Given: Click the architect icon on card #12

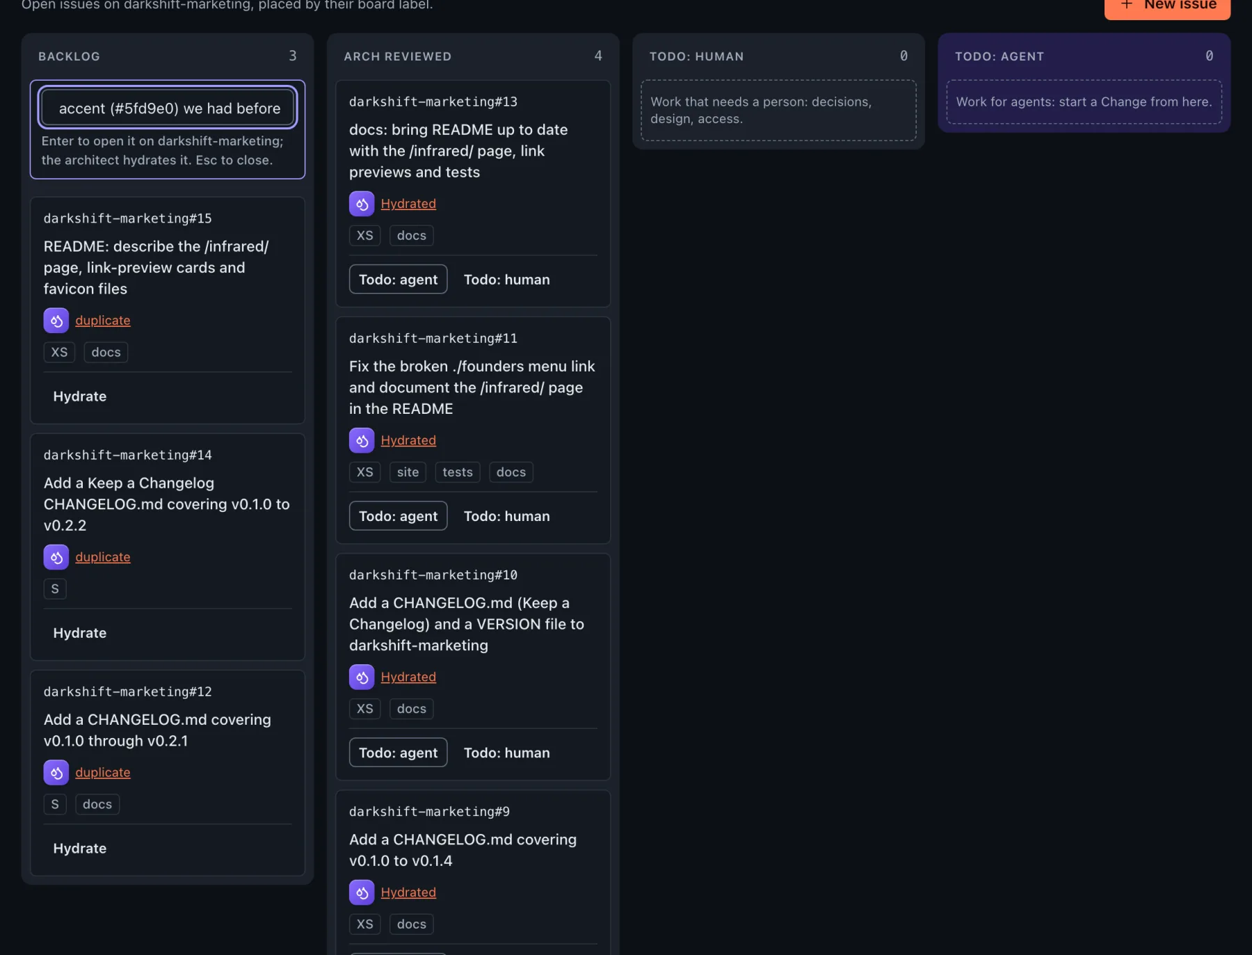Looking at the screenshot, I should pos(56,773).
